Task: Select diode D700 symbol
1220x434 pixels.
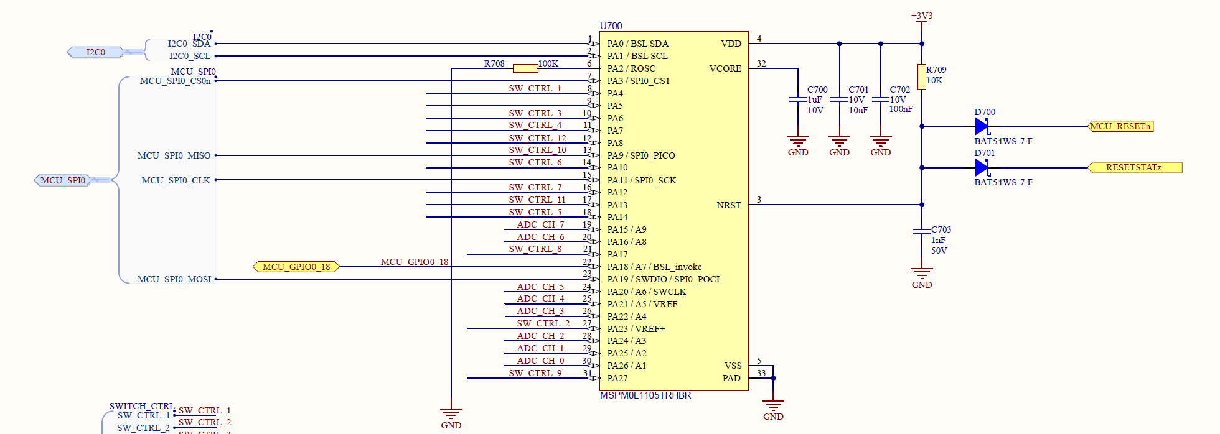Action: [982, 126]
